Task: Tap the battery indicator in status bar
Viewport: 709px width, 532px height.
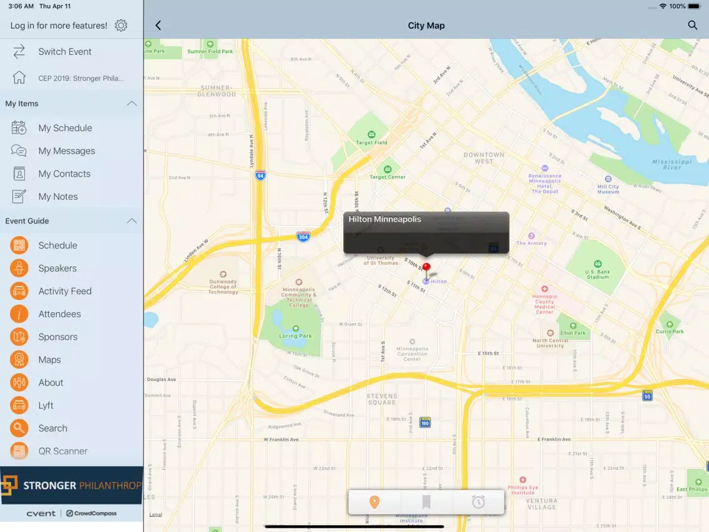Action: (x=693, y=6)
